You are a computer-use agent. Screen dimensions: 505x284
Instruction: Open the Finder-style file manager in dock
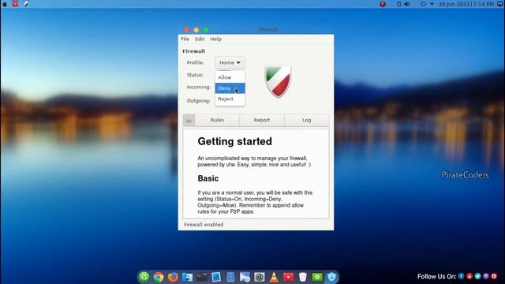[187, 277]
